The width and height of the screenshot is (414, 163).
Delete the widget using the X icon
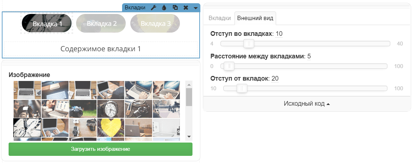coord(186,8)
